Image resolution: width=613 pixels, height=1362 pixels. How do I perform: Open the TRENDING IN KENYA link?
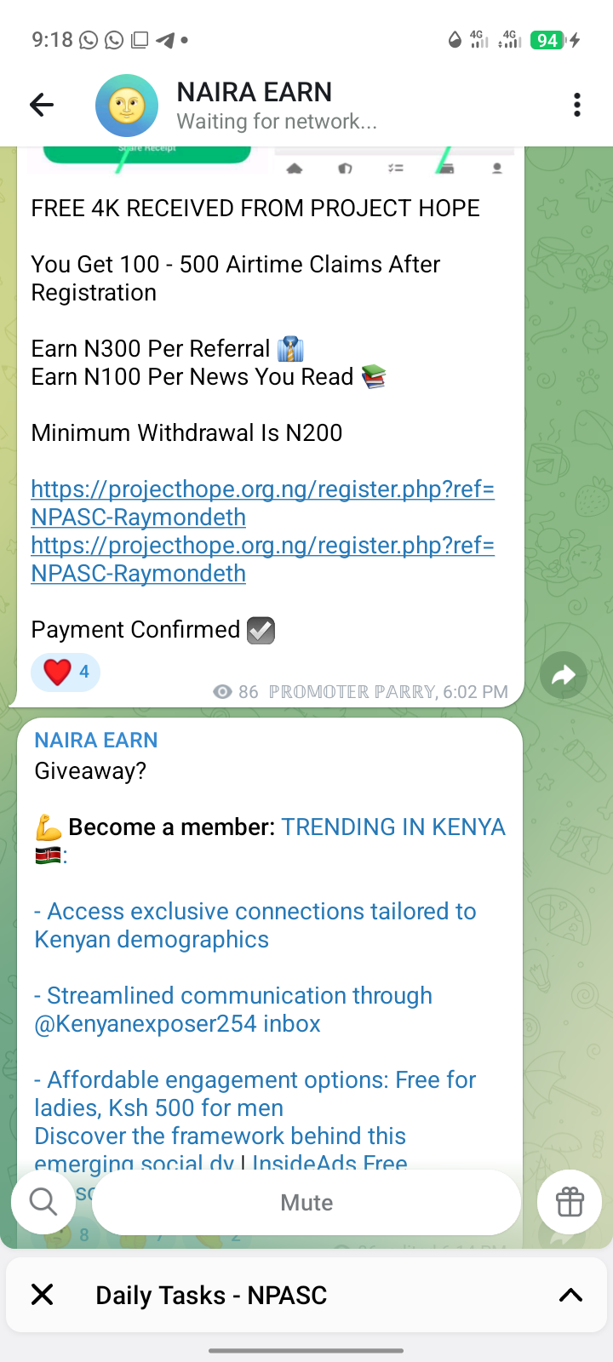(393, 827)
